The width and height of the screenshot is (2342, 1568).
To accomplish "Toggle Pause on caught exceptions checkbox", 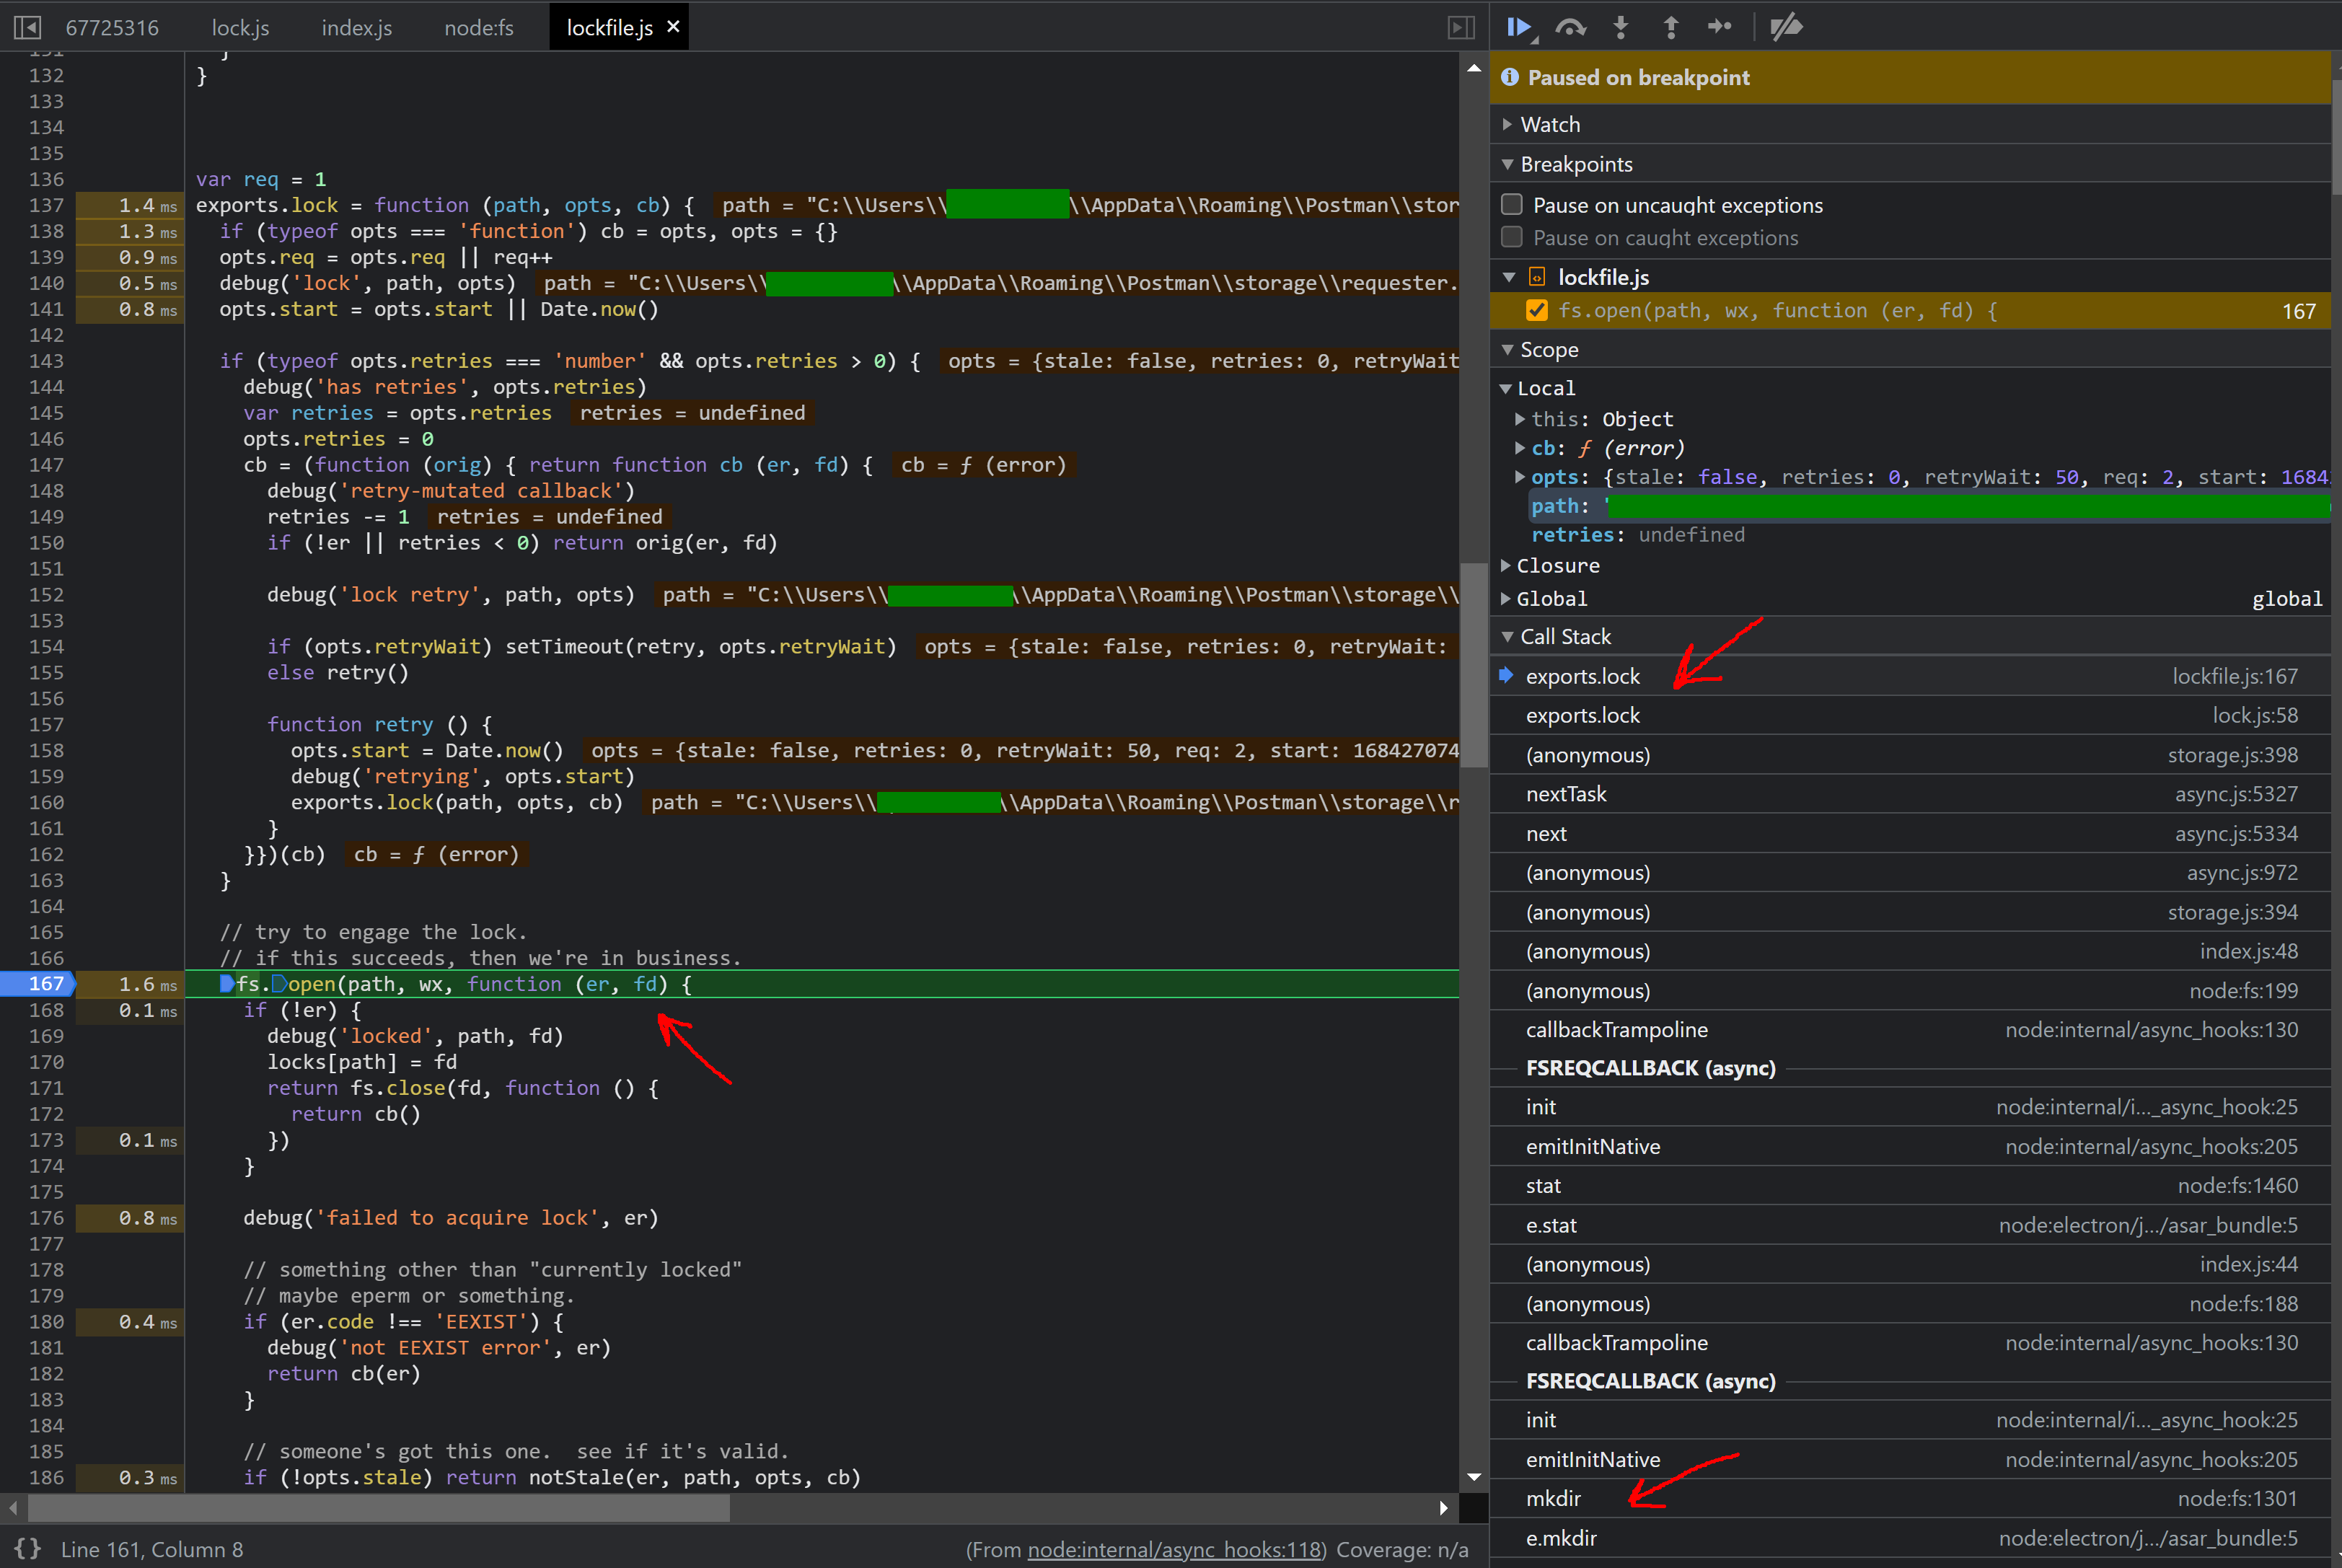I will point(1512,238).
